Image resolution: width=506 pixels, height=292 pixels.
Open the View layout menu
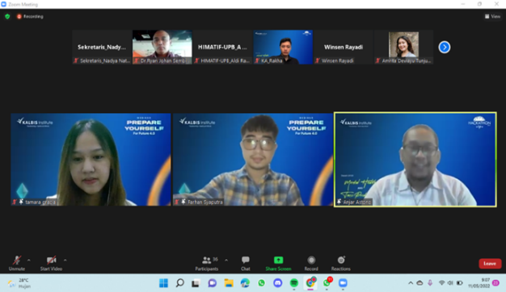coord(492,16)
